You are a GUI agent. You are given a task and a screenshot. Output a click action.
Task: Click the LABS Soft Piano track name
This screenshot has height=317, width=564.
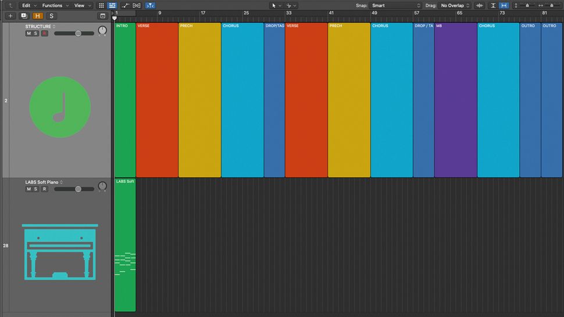pyautogui.click(x=42, y=182)
